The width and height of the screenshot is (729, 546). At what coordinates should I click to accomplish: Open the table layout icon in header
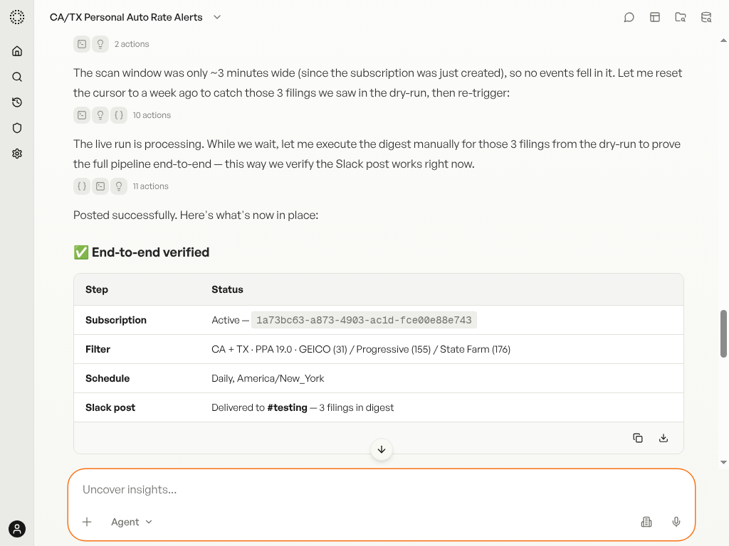[x=655, y=17]
